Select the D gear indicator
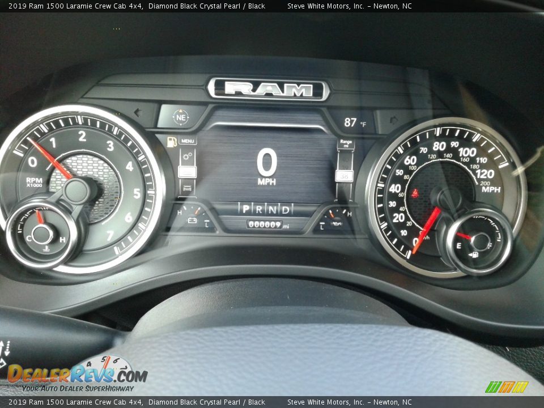 click(x=286, y=210)
